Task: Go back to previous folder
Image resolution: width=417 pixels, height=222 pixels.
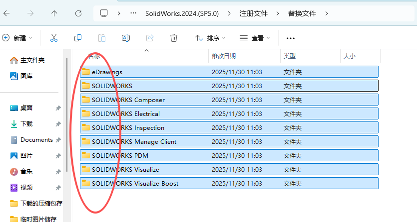Action: click(6, 13)
